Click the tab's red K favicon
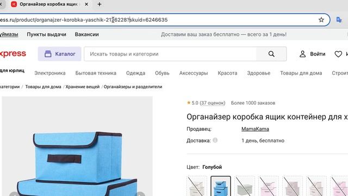 point(14,4)
